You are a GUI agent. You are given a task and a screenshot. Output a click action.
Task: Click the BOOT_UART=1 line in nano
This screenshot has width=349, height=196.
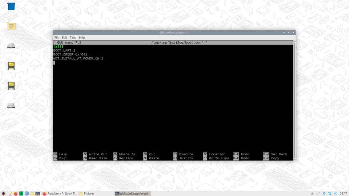(64, 50)
